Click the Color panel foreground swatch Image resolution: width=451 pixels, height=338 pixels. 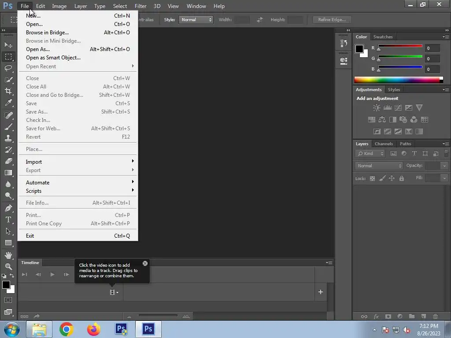[359, 49]
